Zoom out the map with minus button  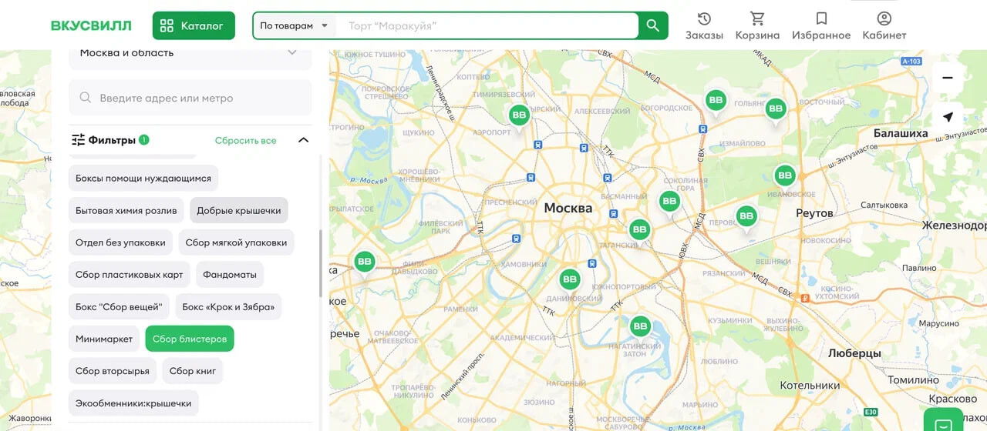(948, 78)
